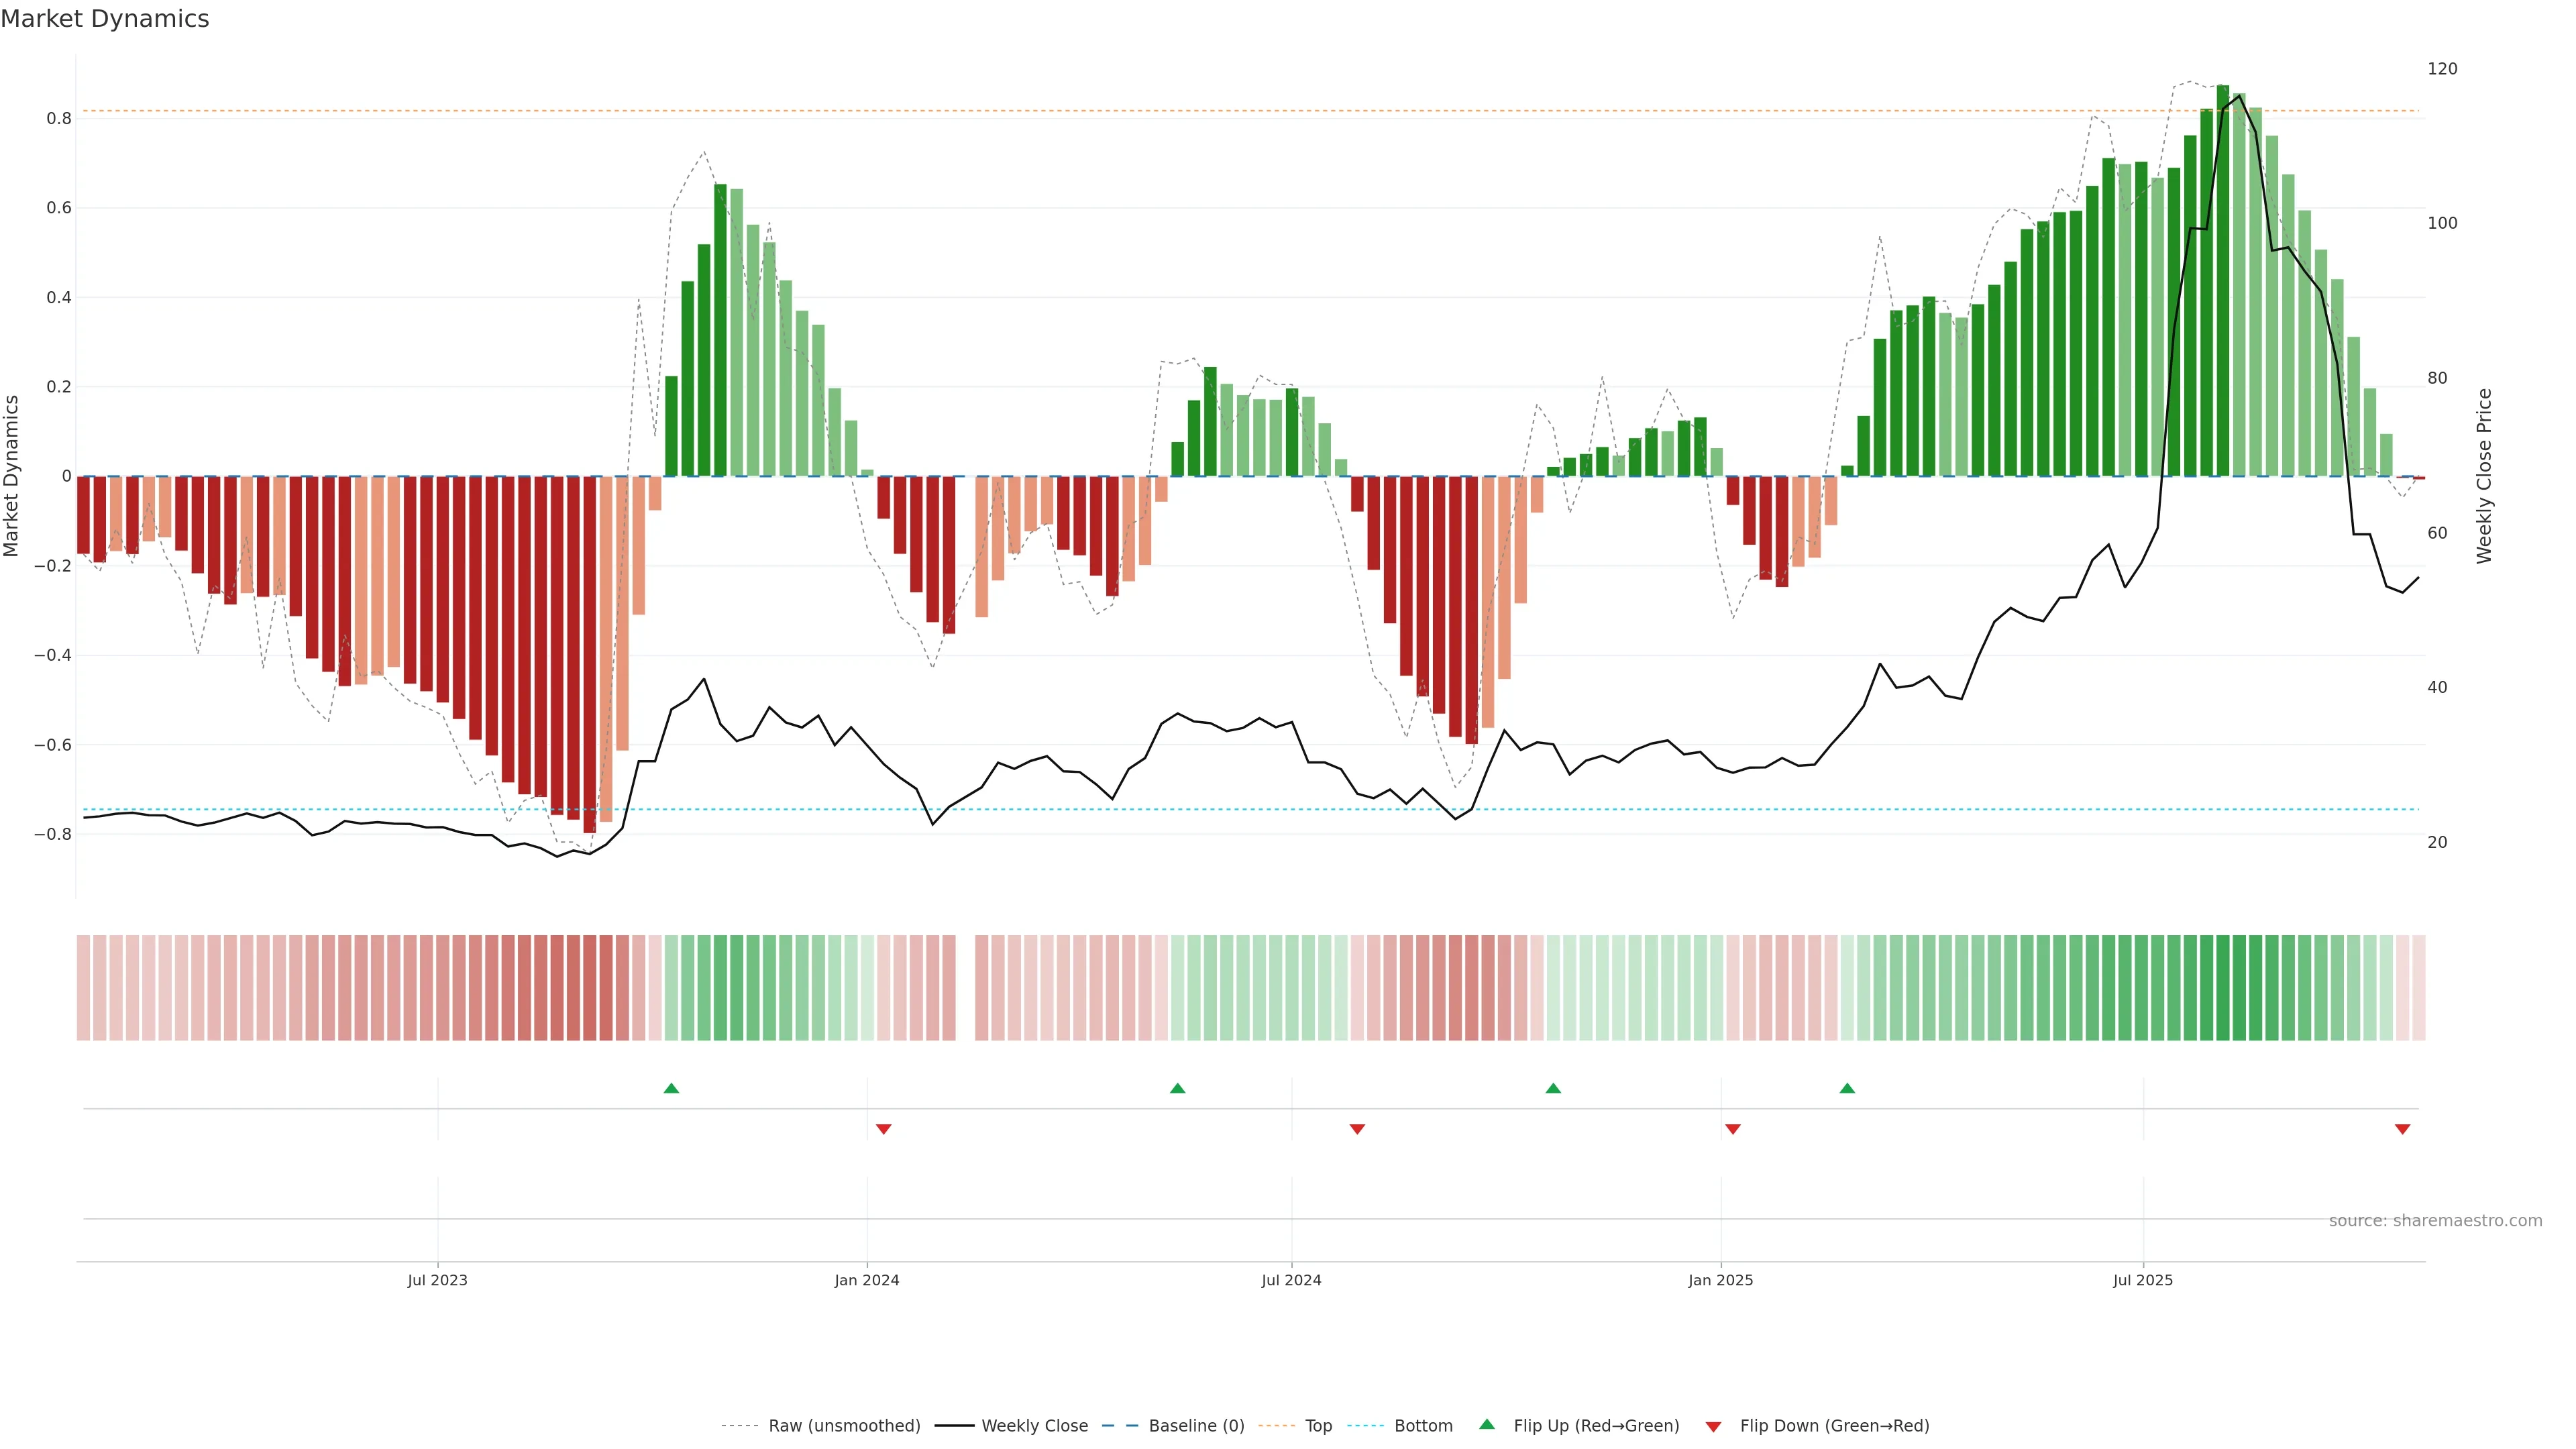2576x1449 pixels.
Task: Click the Weekly Close Price axis title
Action: click(x=2484, y=476)
